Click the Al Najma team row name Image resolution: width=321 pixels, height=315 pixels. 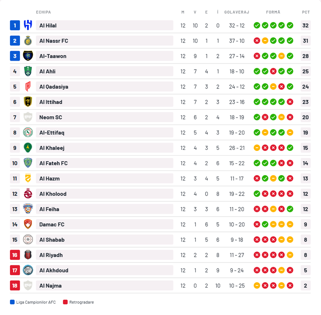point(51,286)
